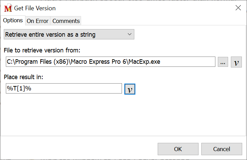
Task: Open the On Error tab
Action: pyautogui.click(x=37, y=21)
